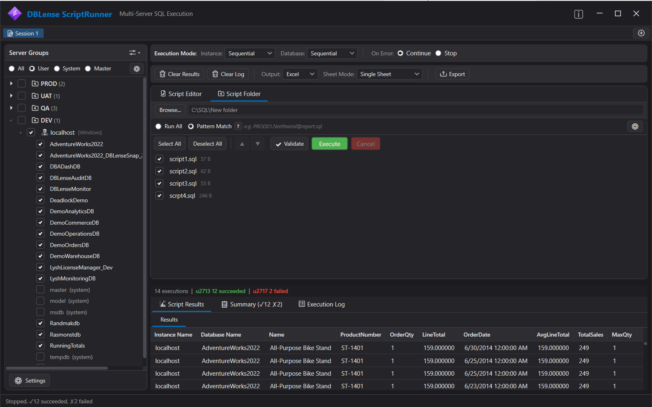This screenshot has height=407, width=652.
Task: Expand the UAT server group
Action: 11,96
